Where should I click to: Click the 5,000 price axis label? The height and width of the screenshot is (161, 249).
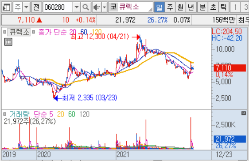point(223,82)
